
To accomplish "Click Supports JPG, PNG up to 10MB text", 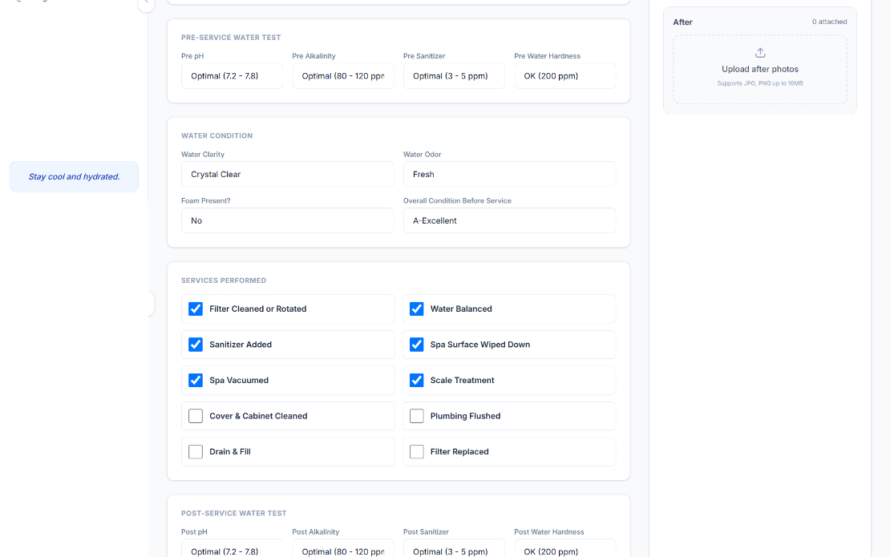I will (x=760, y=83).
